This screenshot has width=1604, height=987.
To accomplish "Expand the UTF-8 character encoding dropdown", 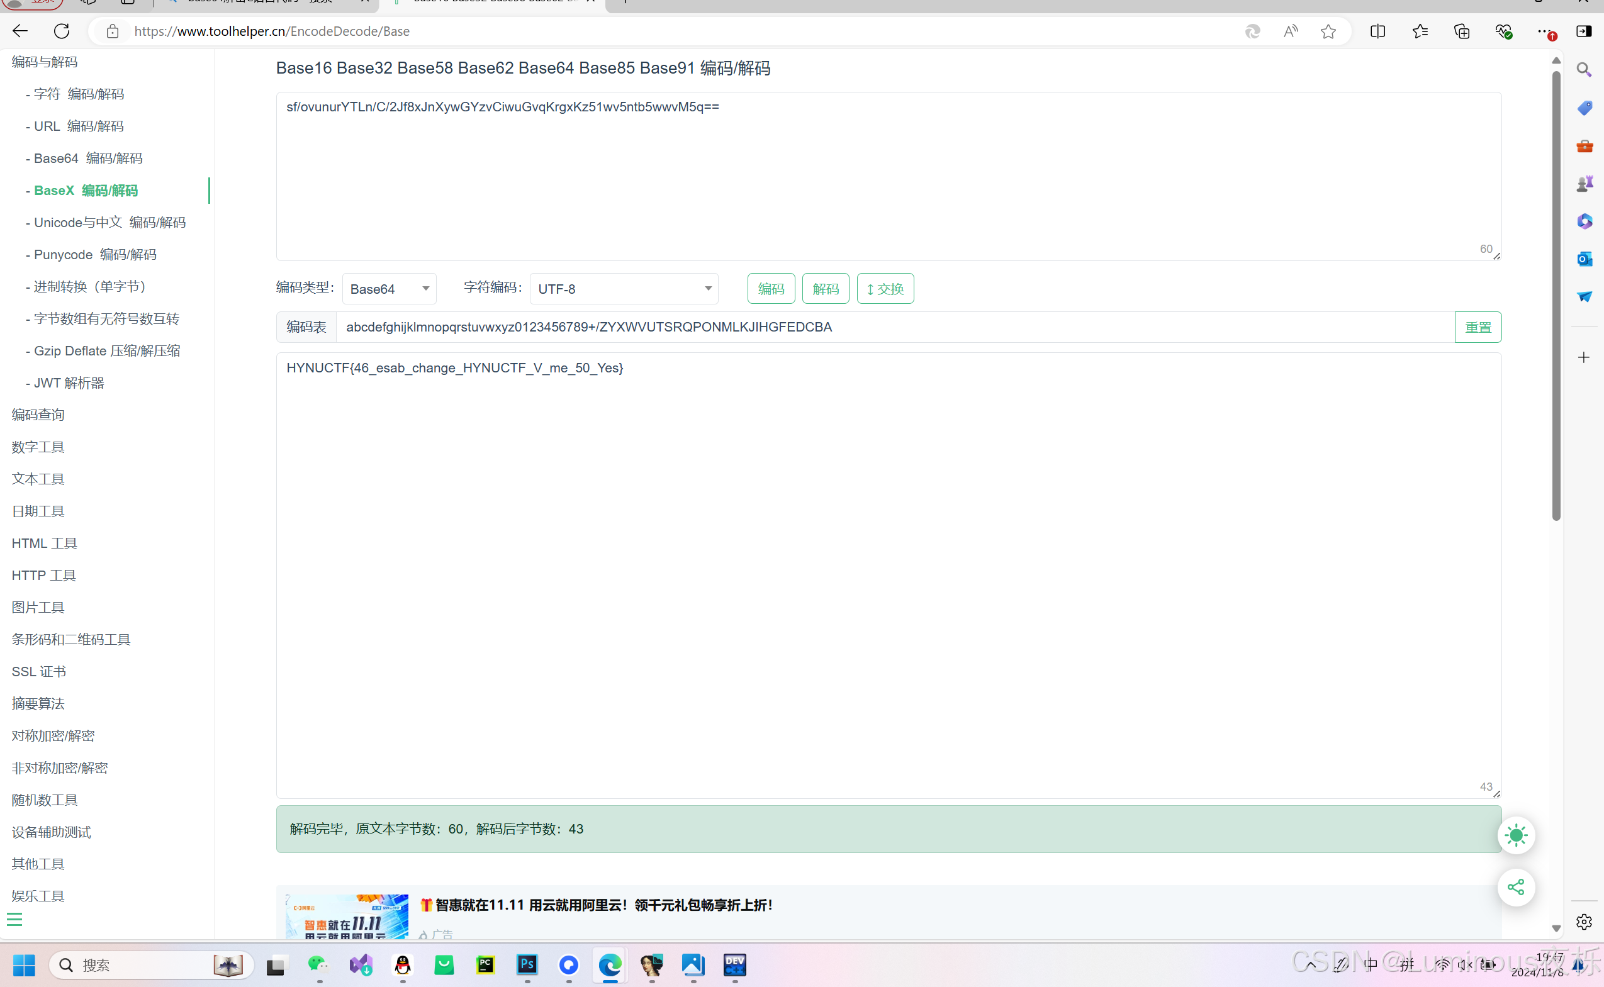I will coord(624,289).
